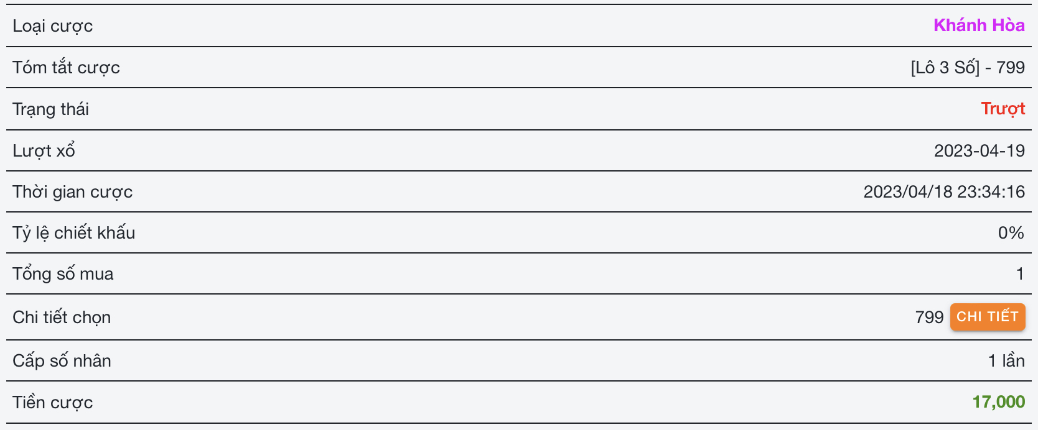Click the Tóm tắt cược label

click(66, 67)
